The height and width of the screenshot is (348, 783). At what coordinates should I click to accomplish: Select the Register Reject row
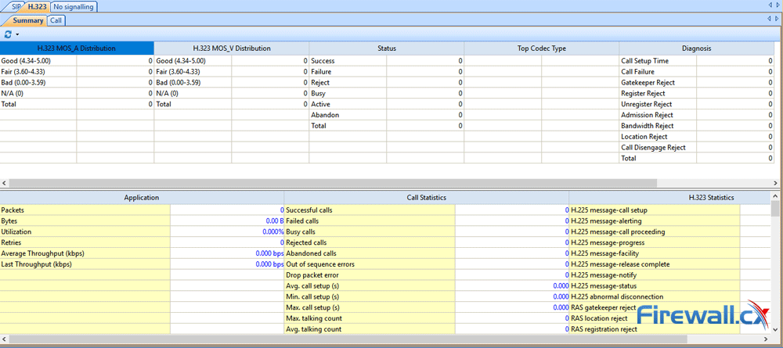point(697,93)
